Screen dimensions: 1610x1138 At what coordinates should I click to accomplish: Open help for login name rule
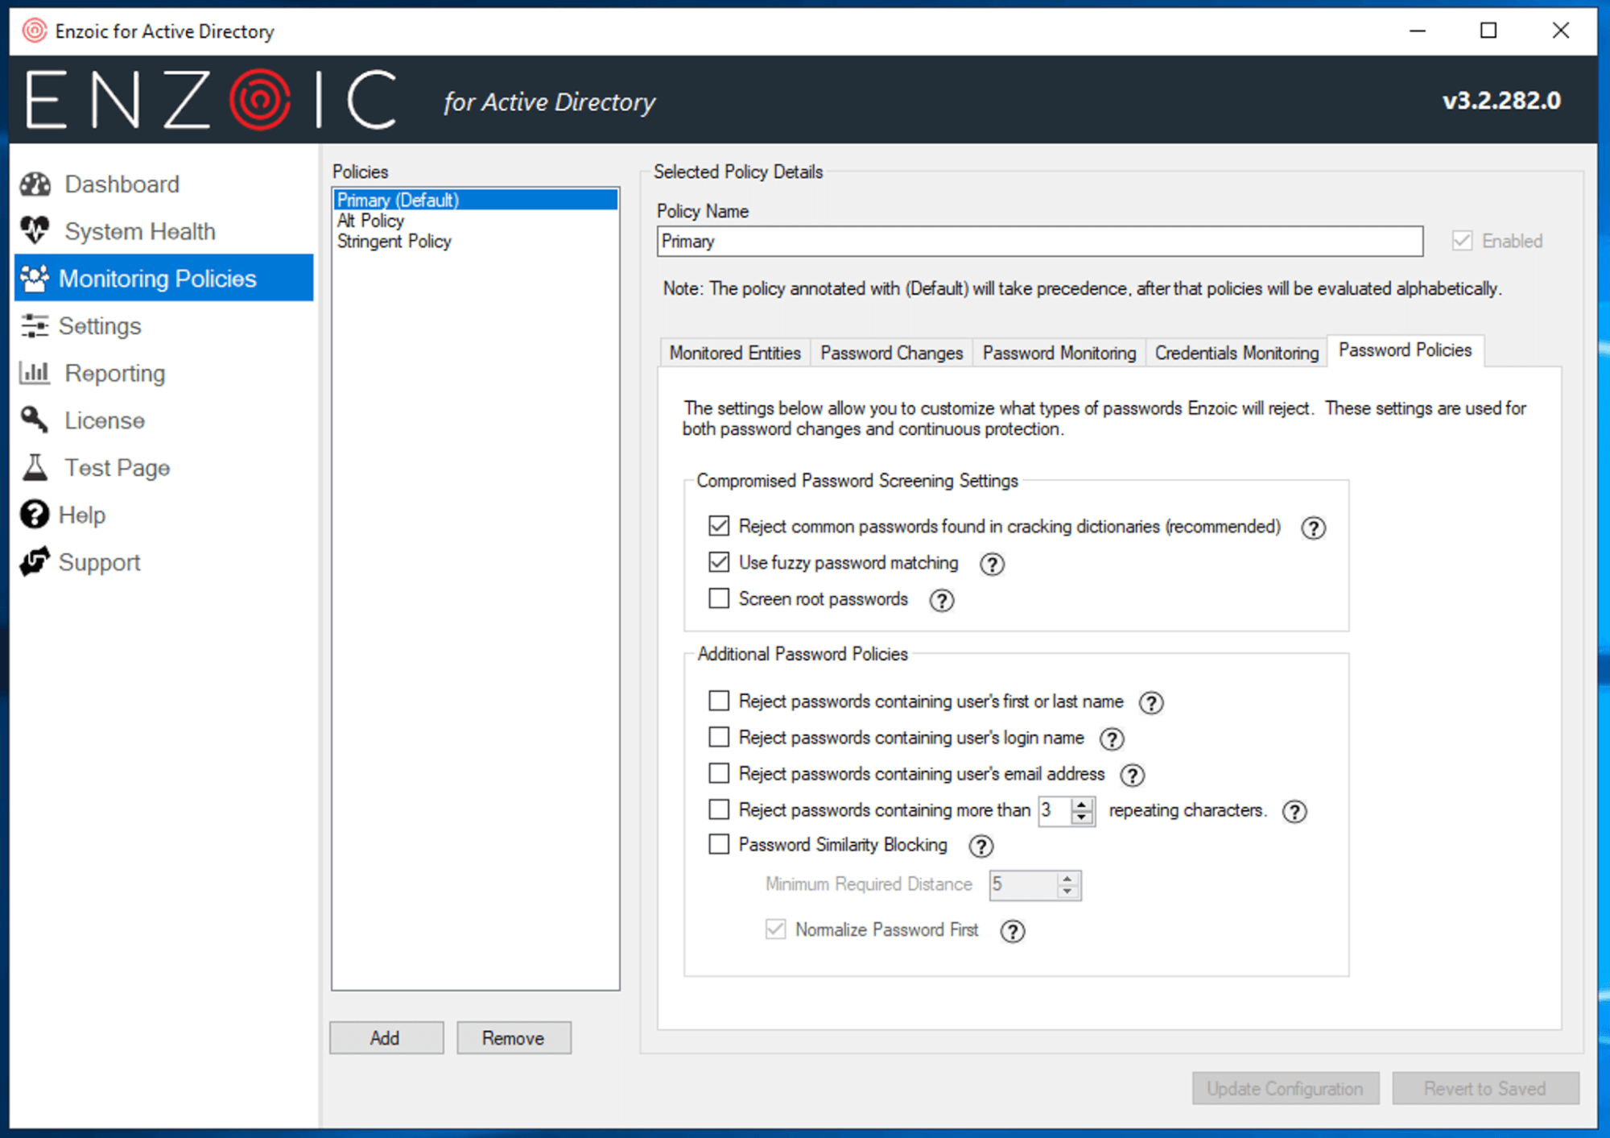click(x=1112, y=739)
